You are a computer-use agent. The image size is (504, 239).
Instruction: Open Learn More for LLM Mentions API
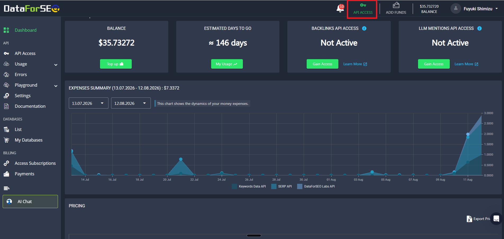click(466, 64)
